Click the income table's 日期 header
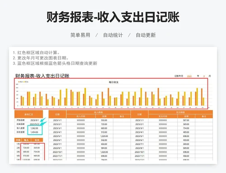 [x=57, y=114]
